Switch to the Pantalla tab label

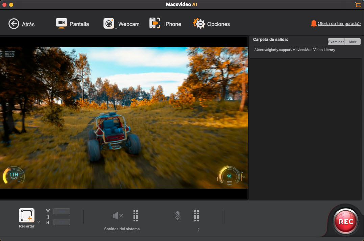click(x=79, y=24)
